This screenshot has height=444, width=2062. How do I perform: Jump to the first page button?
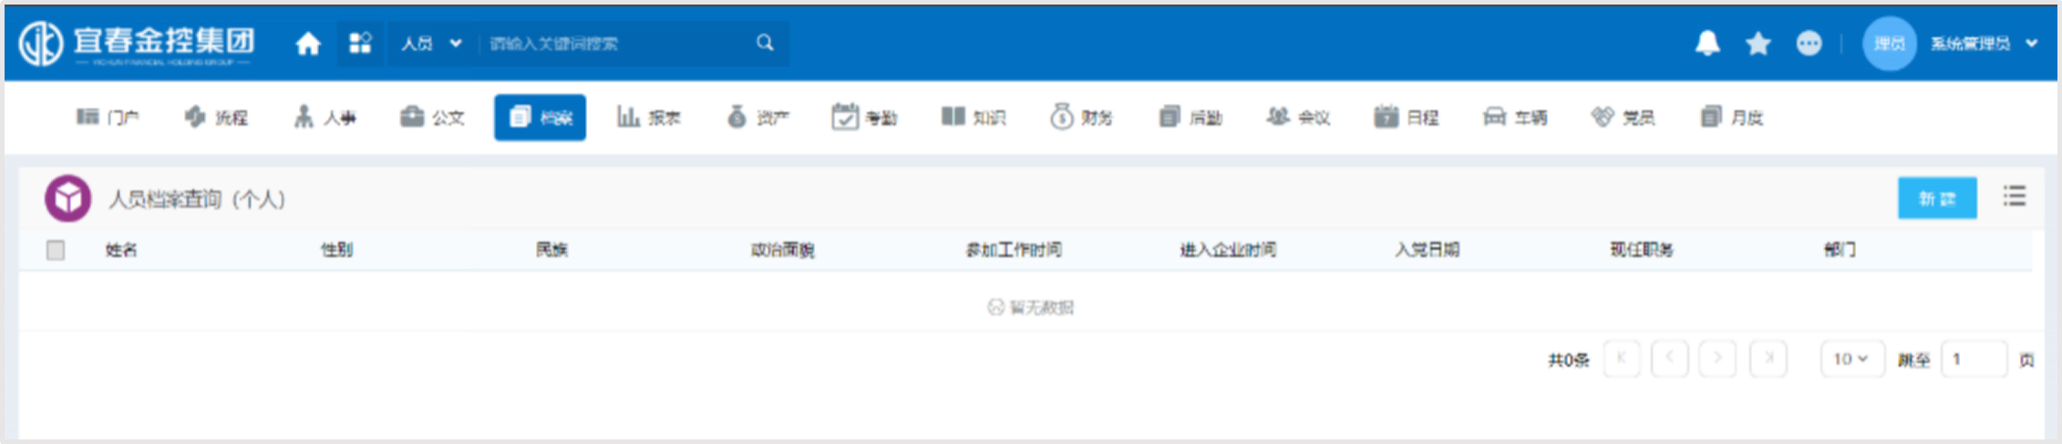tap(1622, 358)
